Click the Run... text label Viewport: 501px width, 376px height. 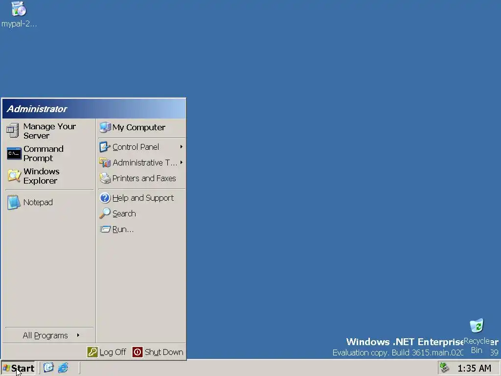pos(123,229)
